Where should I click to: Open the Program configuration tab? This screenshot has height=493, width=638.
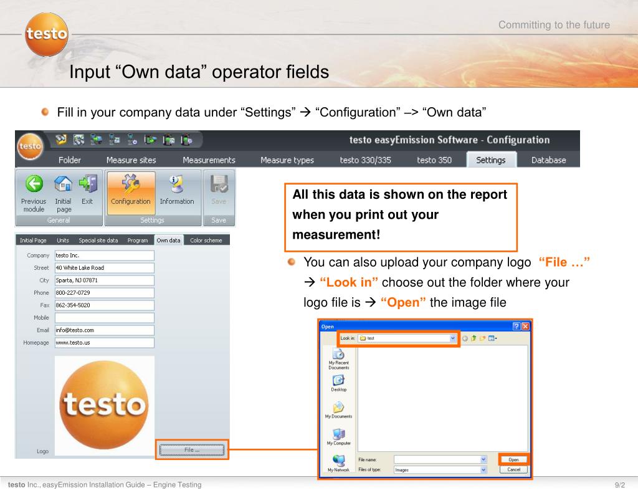point(138,240)
